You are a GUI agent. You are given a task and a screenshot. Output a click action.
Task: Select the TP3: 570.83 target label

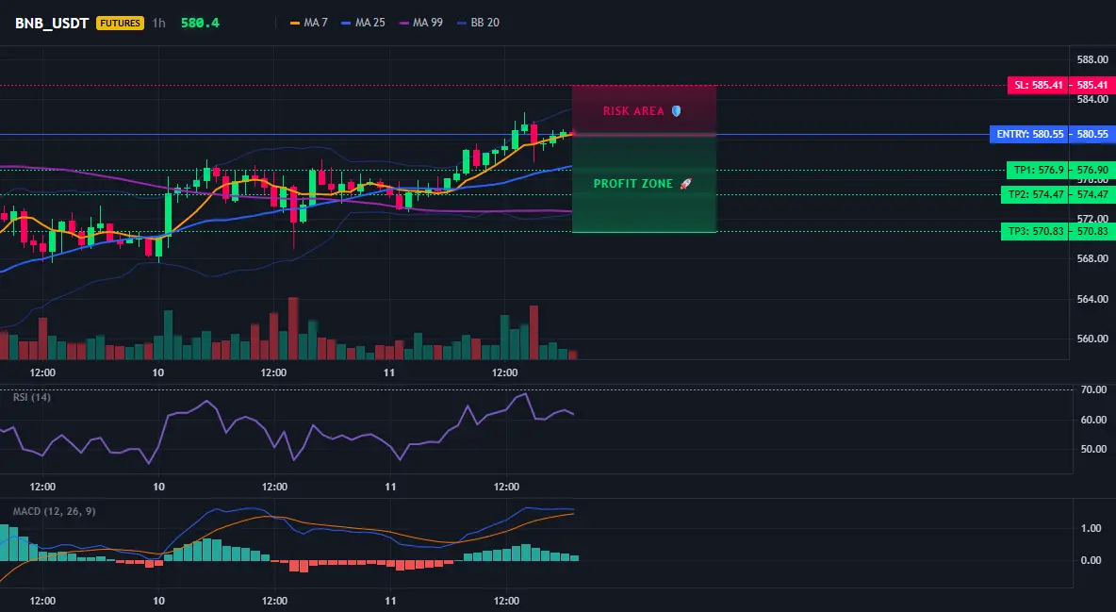click(x=1036, y=232)
